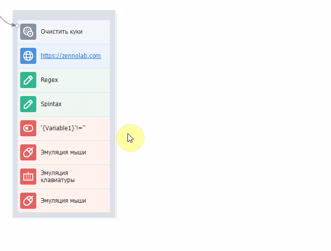Click the input connector circle on Очистить куки
The image size is (331, 251).
(x=17, y=26)
